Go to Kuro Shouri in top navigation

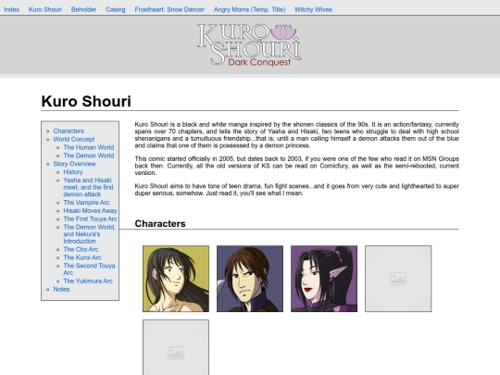45,9
